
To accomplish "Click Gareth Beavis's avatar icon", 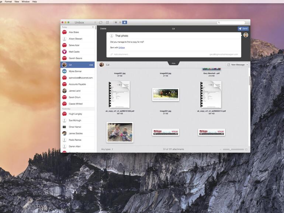I will (x=65, y=58).
